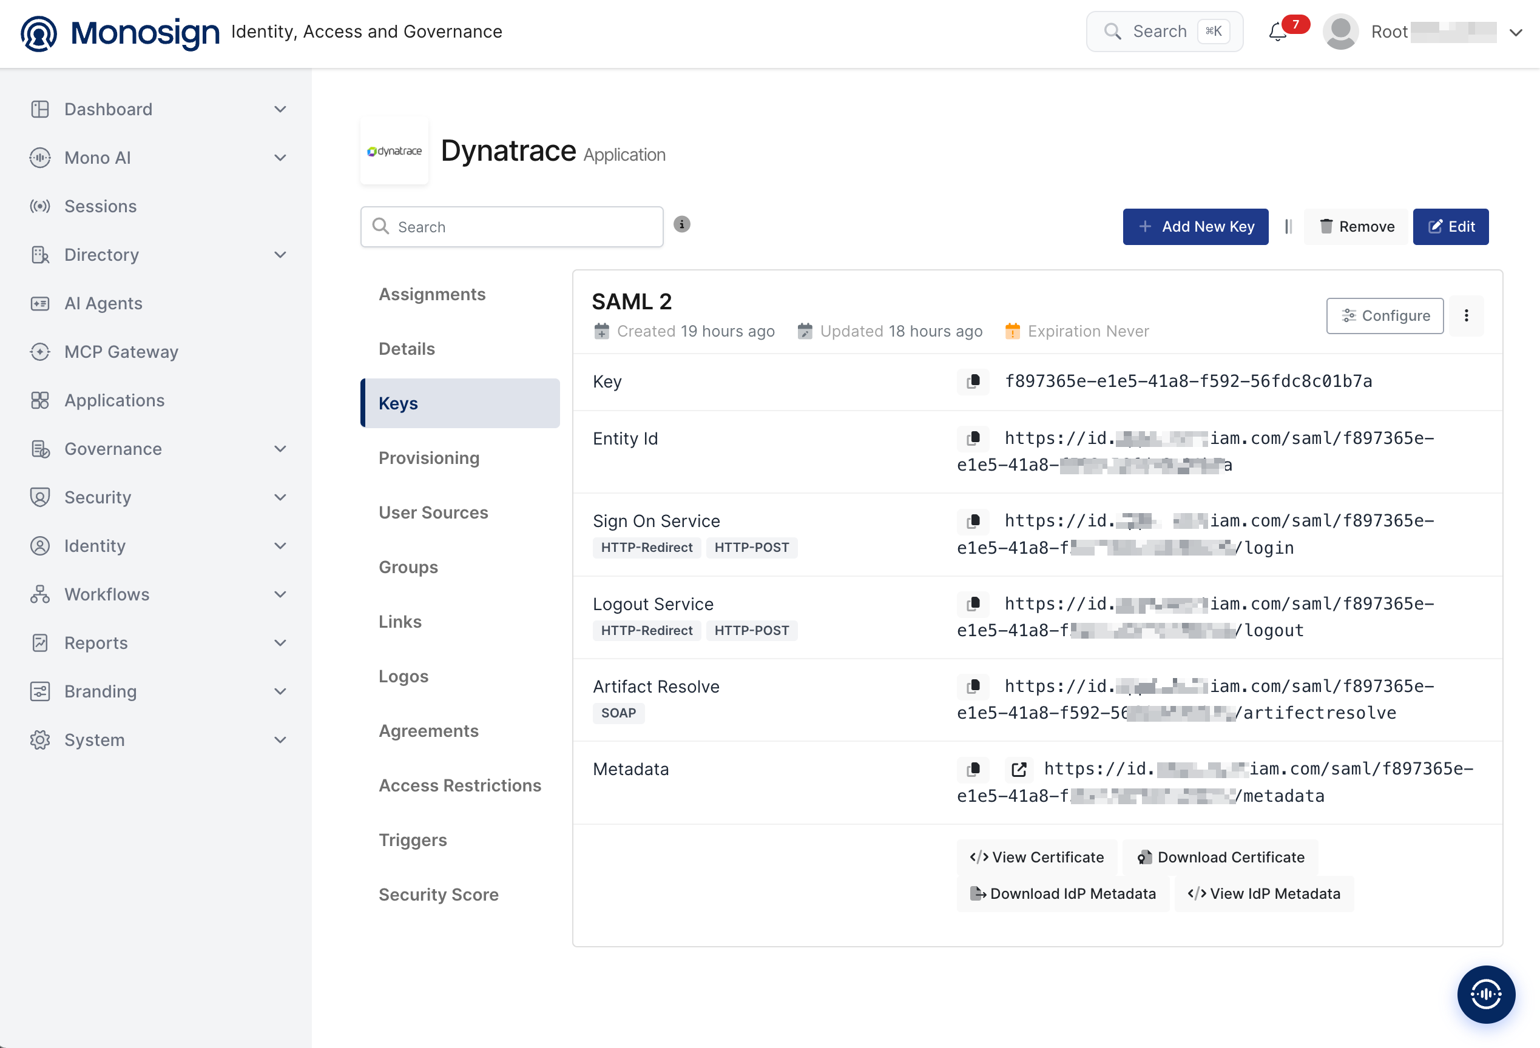Copy the Artifact Resolve URL
The image size is (1540, 1048).
973,687
